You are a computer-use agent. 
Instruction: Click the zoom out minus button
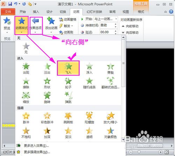(x=131, y=152)
